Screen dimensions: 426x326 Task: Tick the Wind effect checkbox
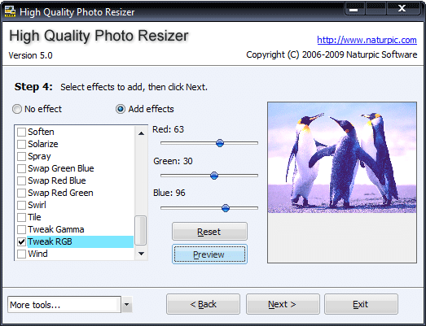coord(21,254)
